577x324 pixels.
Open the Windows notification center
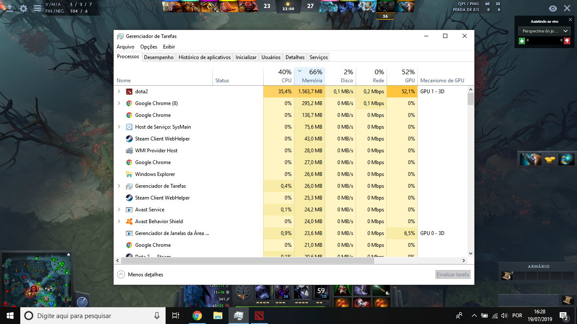click(x=563, y=316)
